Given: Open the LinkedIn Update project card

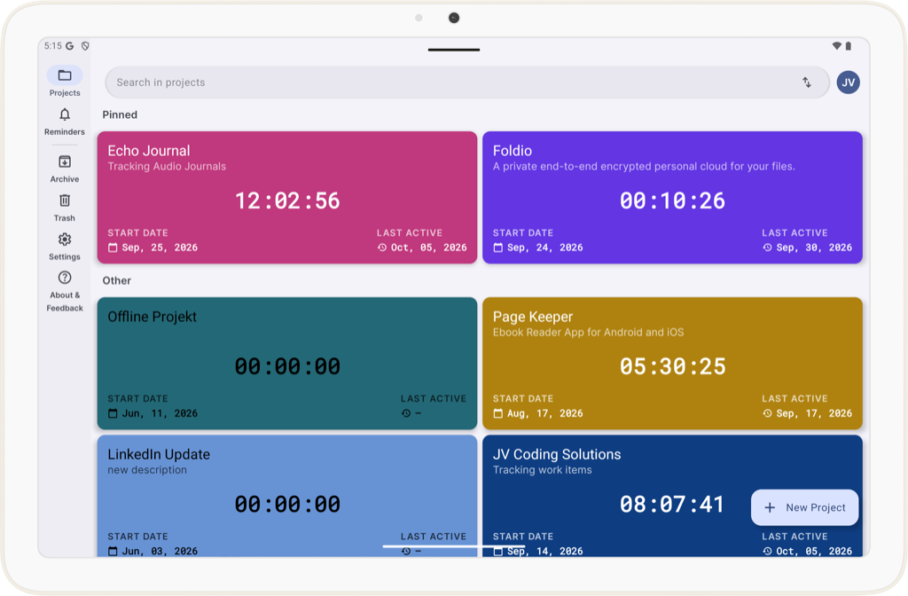Looking at the screenshot, I should pos(287,496).
